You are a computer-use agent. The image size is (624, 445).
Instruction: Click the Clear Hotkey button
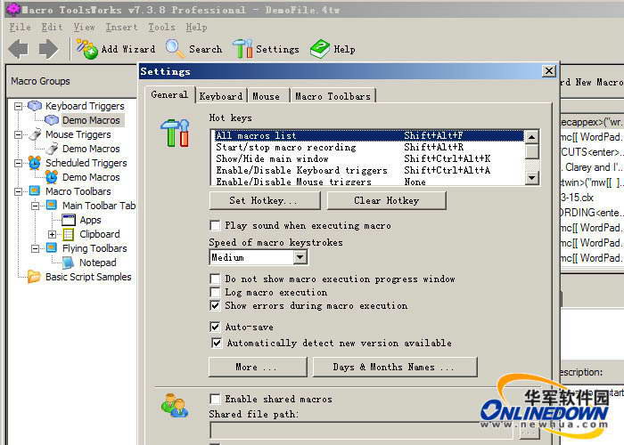click(x=386, y=200)
